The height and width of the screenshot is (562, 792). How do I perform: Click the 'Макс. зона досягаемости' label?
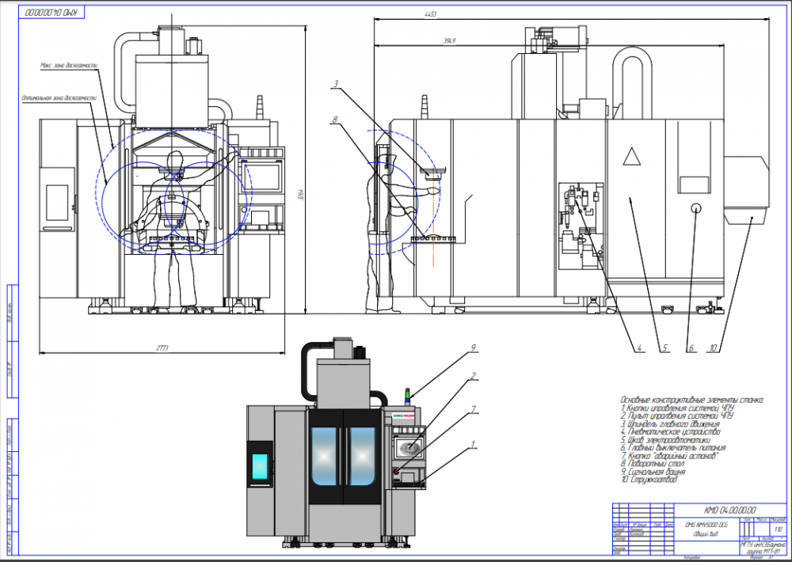(x=67, y=66)
